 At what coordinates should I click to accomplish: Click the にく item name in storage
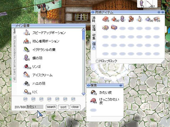35,92
